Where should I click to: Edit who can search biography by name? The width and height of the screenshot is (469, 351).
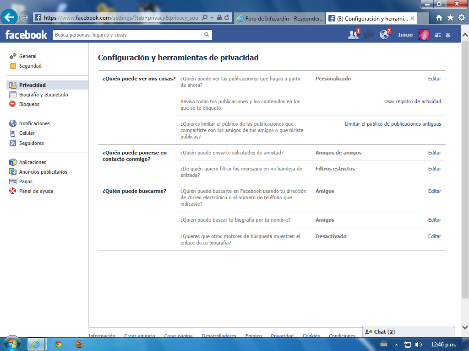(434, 220)
